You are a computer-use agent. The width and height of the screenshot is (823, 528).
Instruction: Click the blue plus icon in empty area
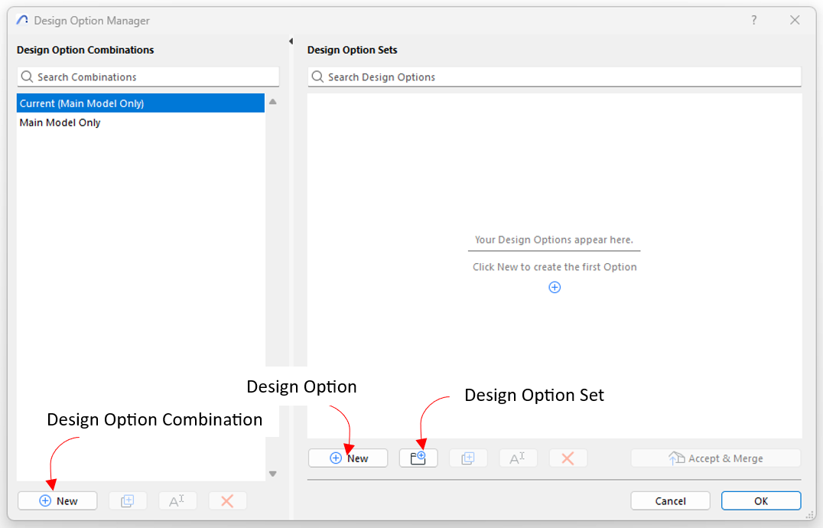pos(555,288)
